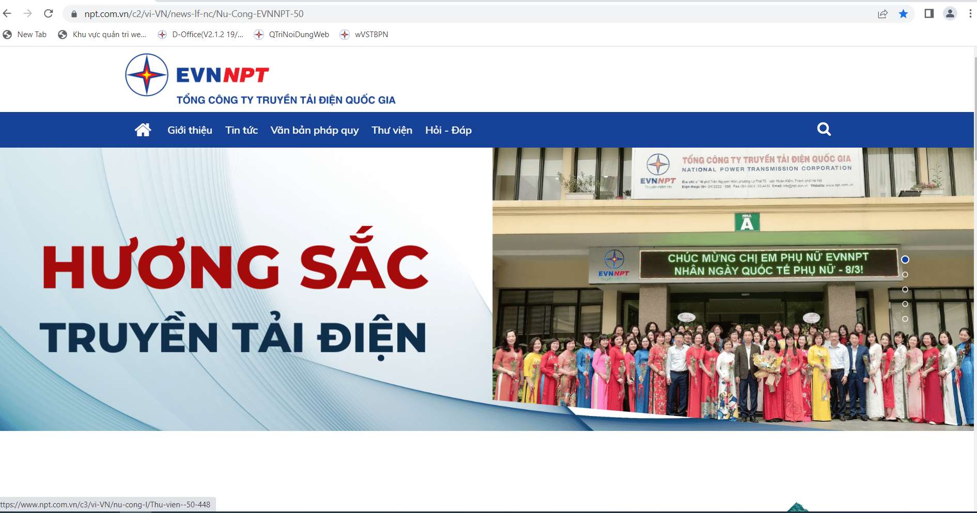Click the EVNNPT circular star logo
Image resolution: width=977 pixels, height=513 pixels.
pos(147,75)
